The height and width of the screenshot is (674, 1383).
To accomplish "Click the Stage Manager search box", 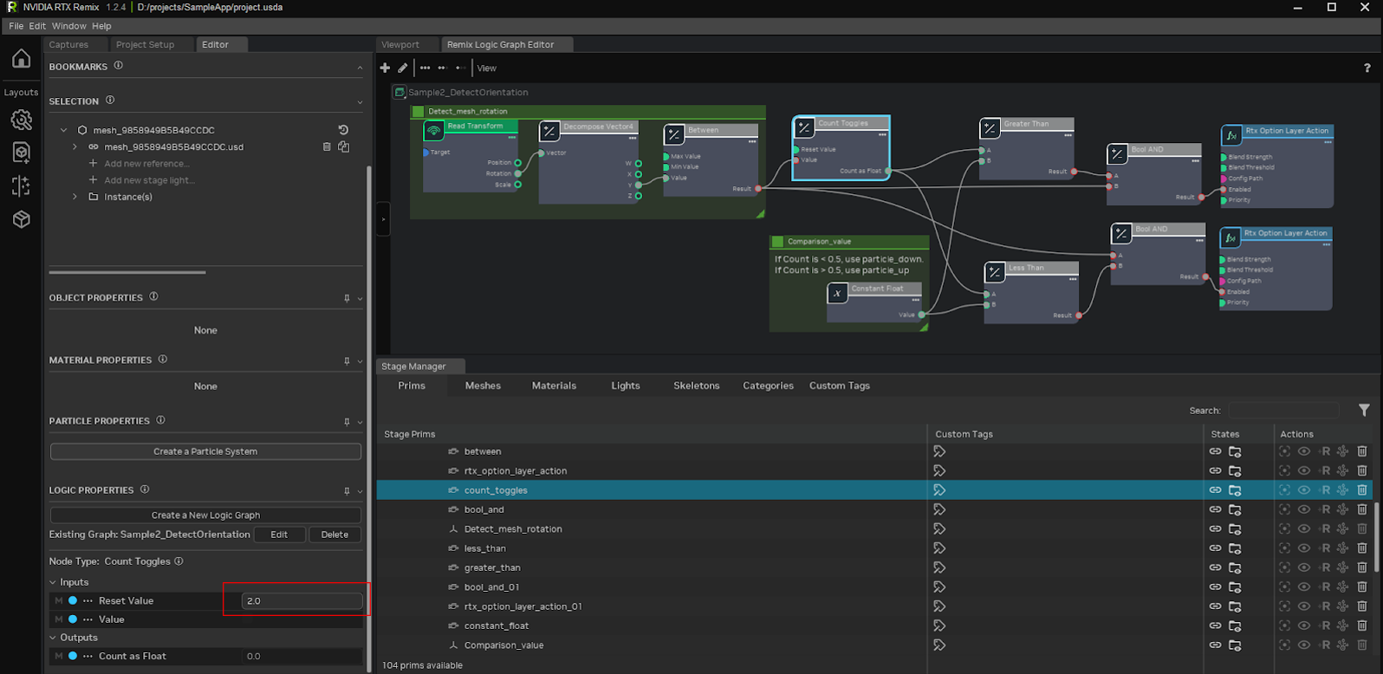I will point(1283,411).
